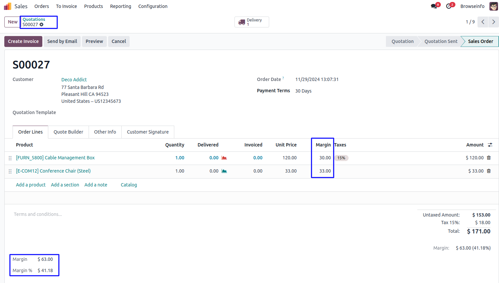Click red forecast chart icon for Cable Management Box
Image resolution: width=499 pixels, height=283 pixels.
pyautogui.click(x=224, y=158)
